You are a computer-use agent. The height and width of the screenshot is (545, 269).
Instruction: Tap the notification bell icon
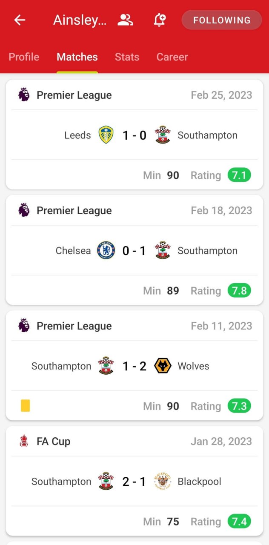coord(160,20)
